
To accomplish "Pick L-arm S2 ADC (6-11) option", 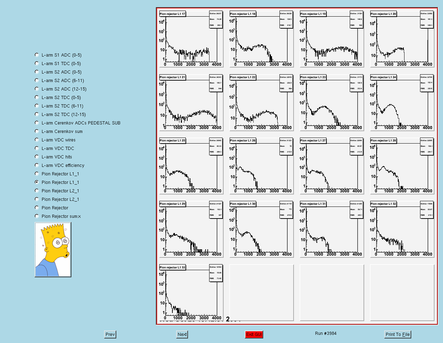I will (x=37, y=80).
